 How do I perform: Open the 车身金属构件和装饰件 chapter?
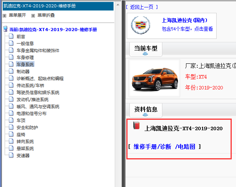click(38, 51)
